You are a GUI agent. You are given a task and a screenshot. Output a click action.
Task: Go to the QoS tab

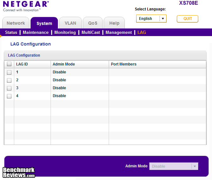93,23
